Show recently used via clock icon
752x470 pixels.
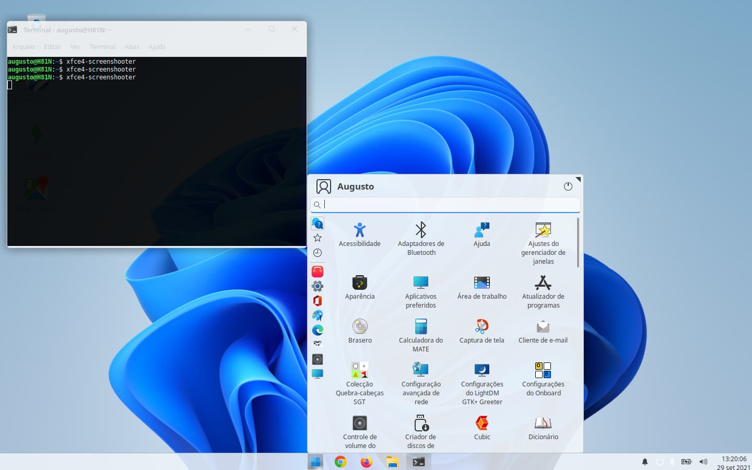coord(318,253)
